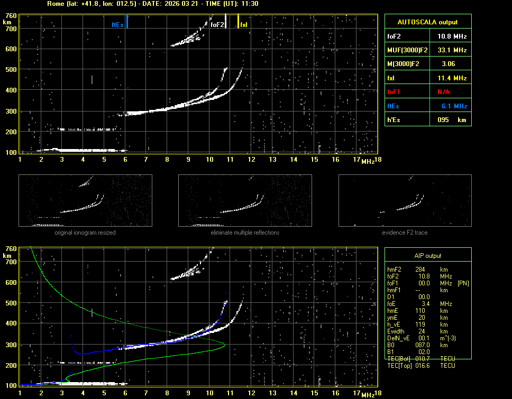Select the foF2 10.8 MHz value in AUTOSCALA table
Viewport: 512px width, 399px height.
click(x=451, y=36)
